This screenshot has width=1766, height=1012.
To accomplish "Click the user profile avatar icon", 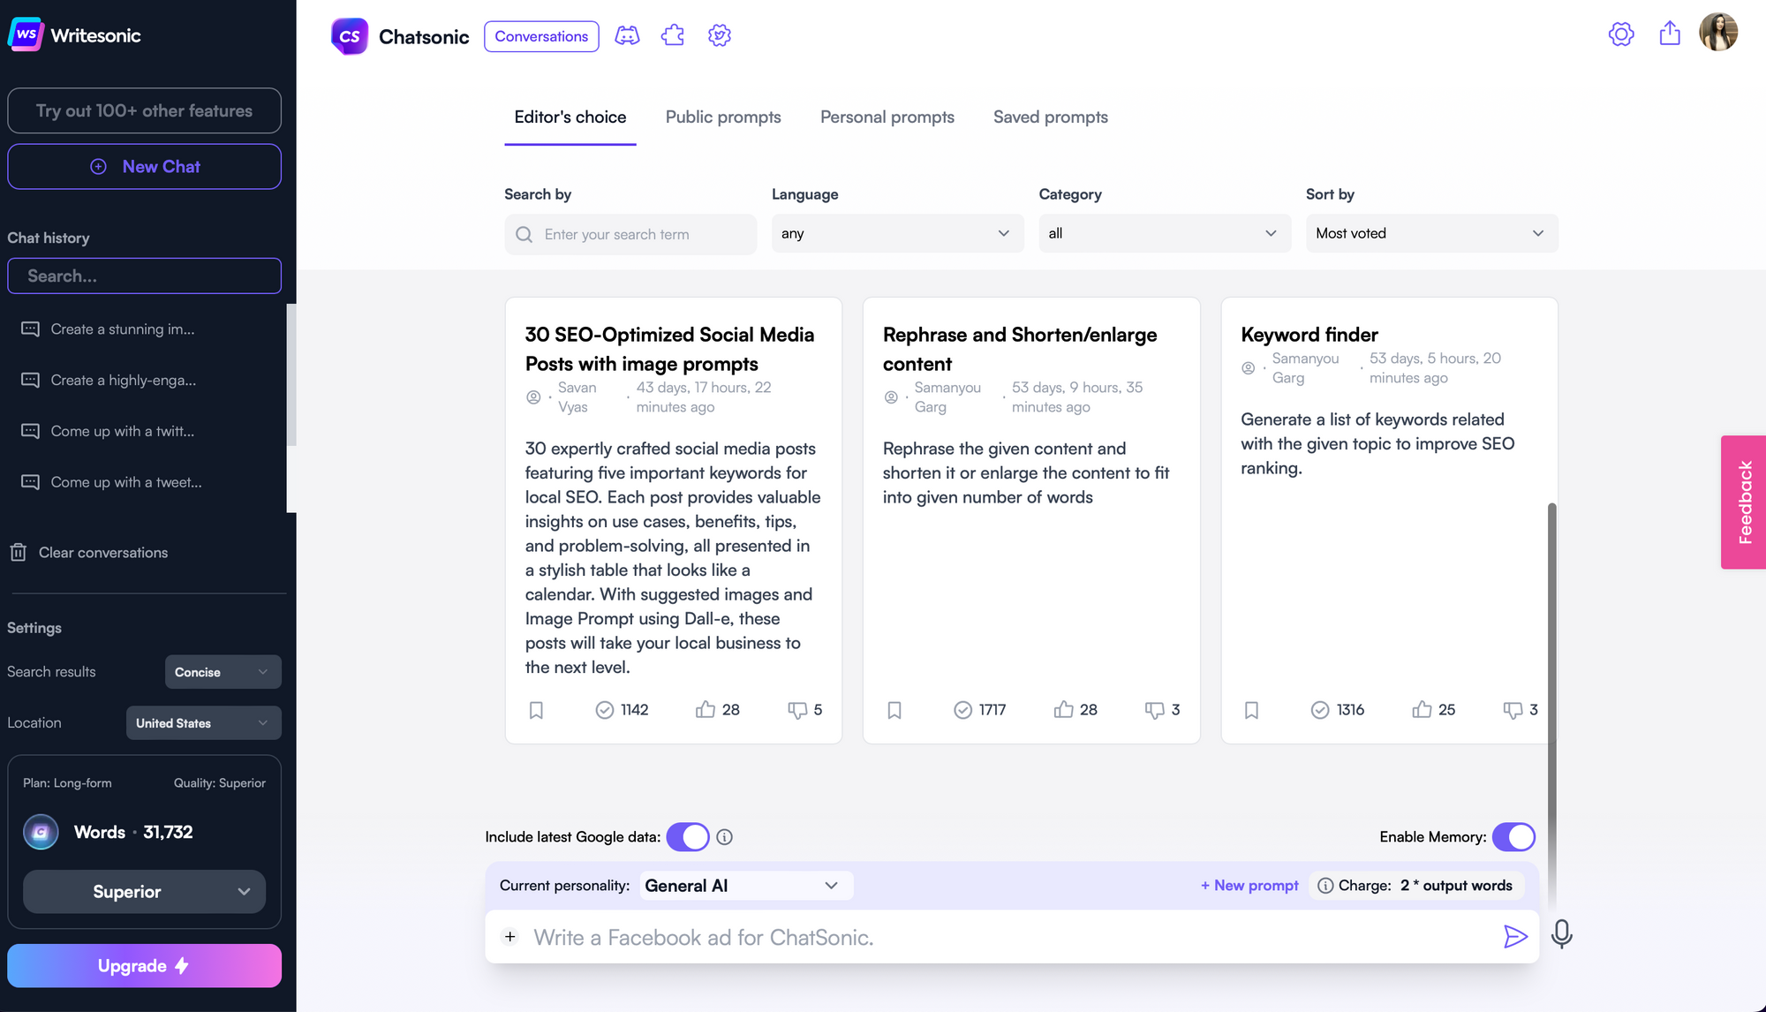I will click(1721, 34).
